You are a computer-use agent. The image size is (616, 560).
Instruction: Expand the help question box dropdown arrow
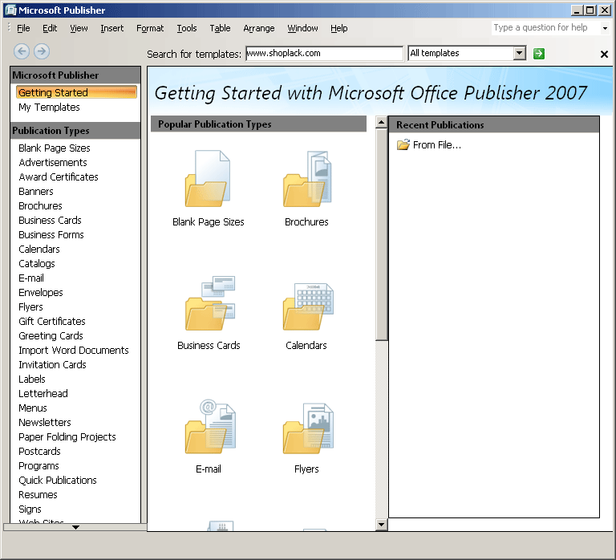coord(605,28)
